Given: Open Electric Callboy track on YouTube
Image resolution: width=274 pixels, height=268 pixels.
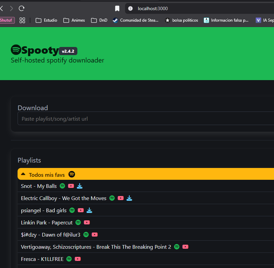Looking at the screenshot, I should click(x=121, y=198).
